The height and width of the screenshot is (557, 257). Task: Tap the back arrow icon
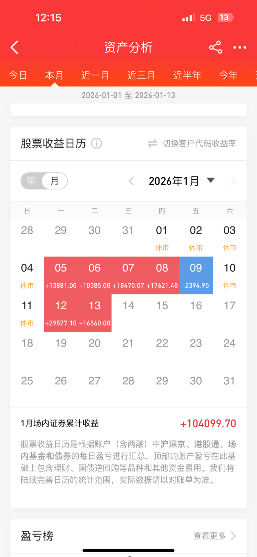point(14,48)
